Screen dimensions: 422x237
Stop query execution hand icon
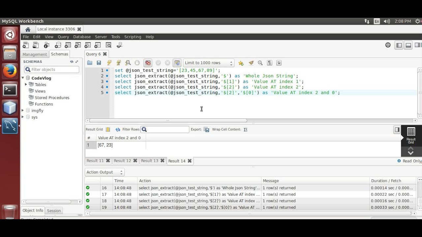[137, 63]
